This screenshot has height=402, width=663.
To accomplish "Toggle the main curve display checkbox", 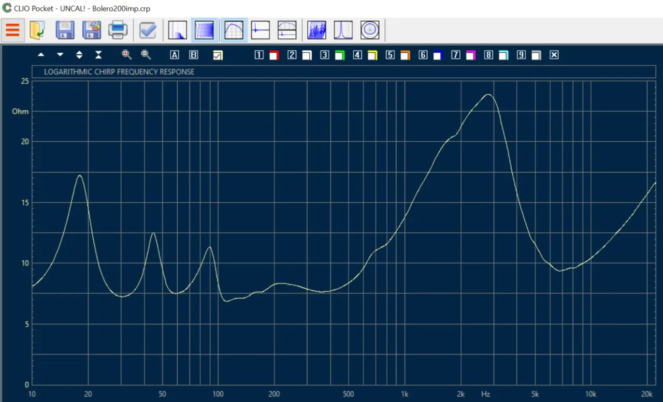I will [218, 55].
